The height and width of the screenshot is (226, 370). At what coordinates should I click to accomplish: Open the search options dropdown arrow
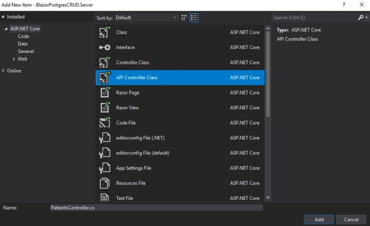pos(367,18)
